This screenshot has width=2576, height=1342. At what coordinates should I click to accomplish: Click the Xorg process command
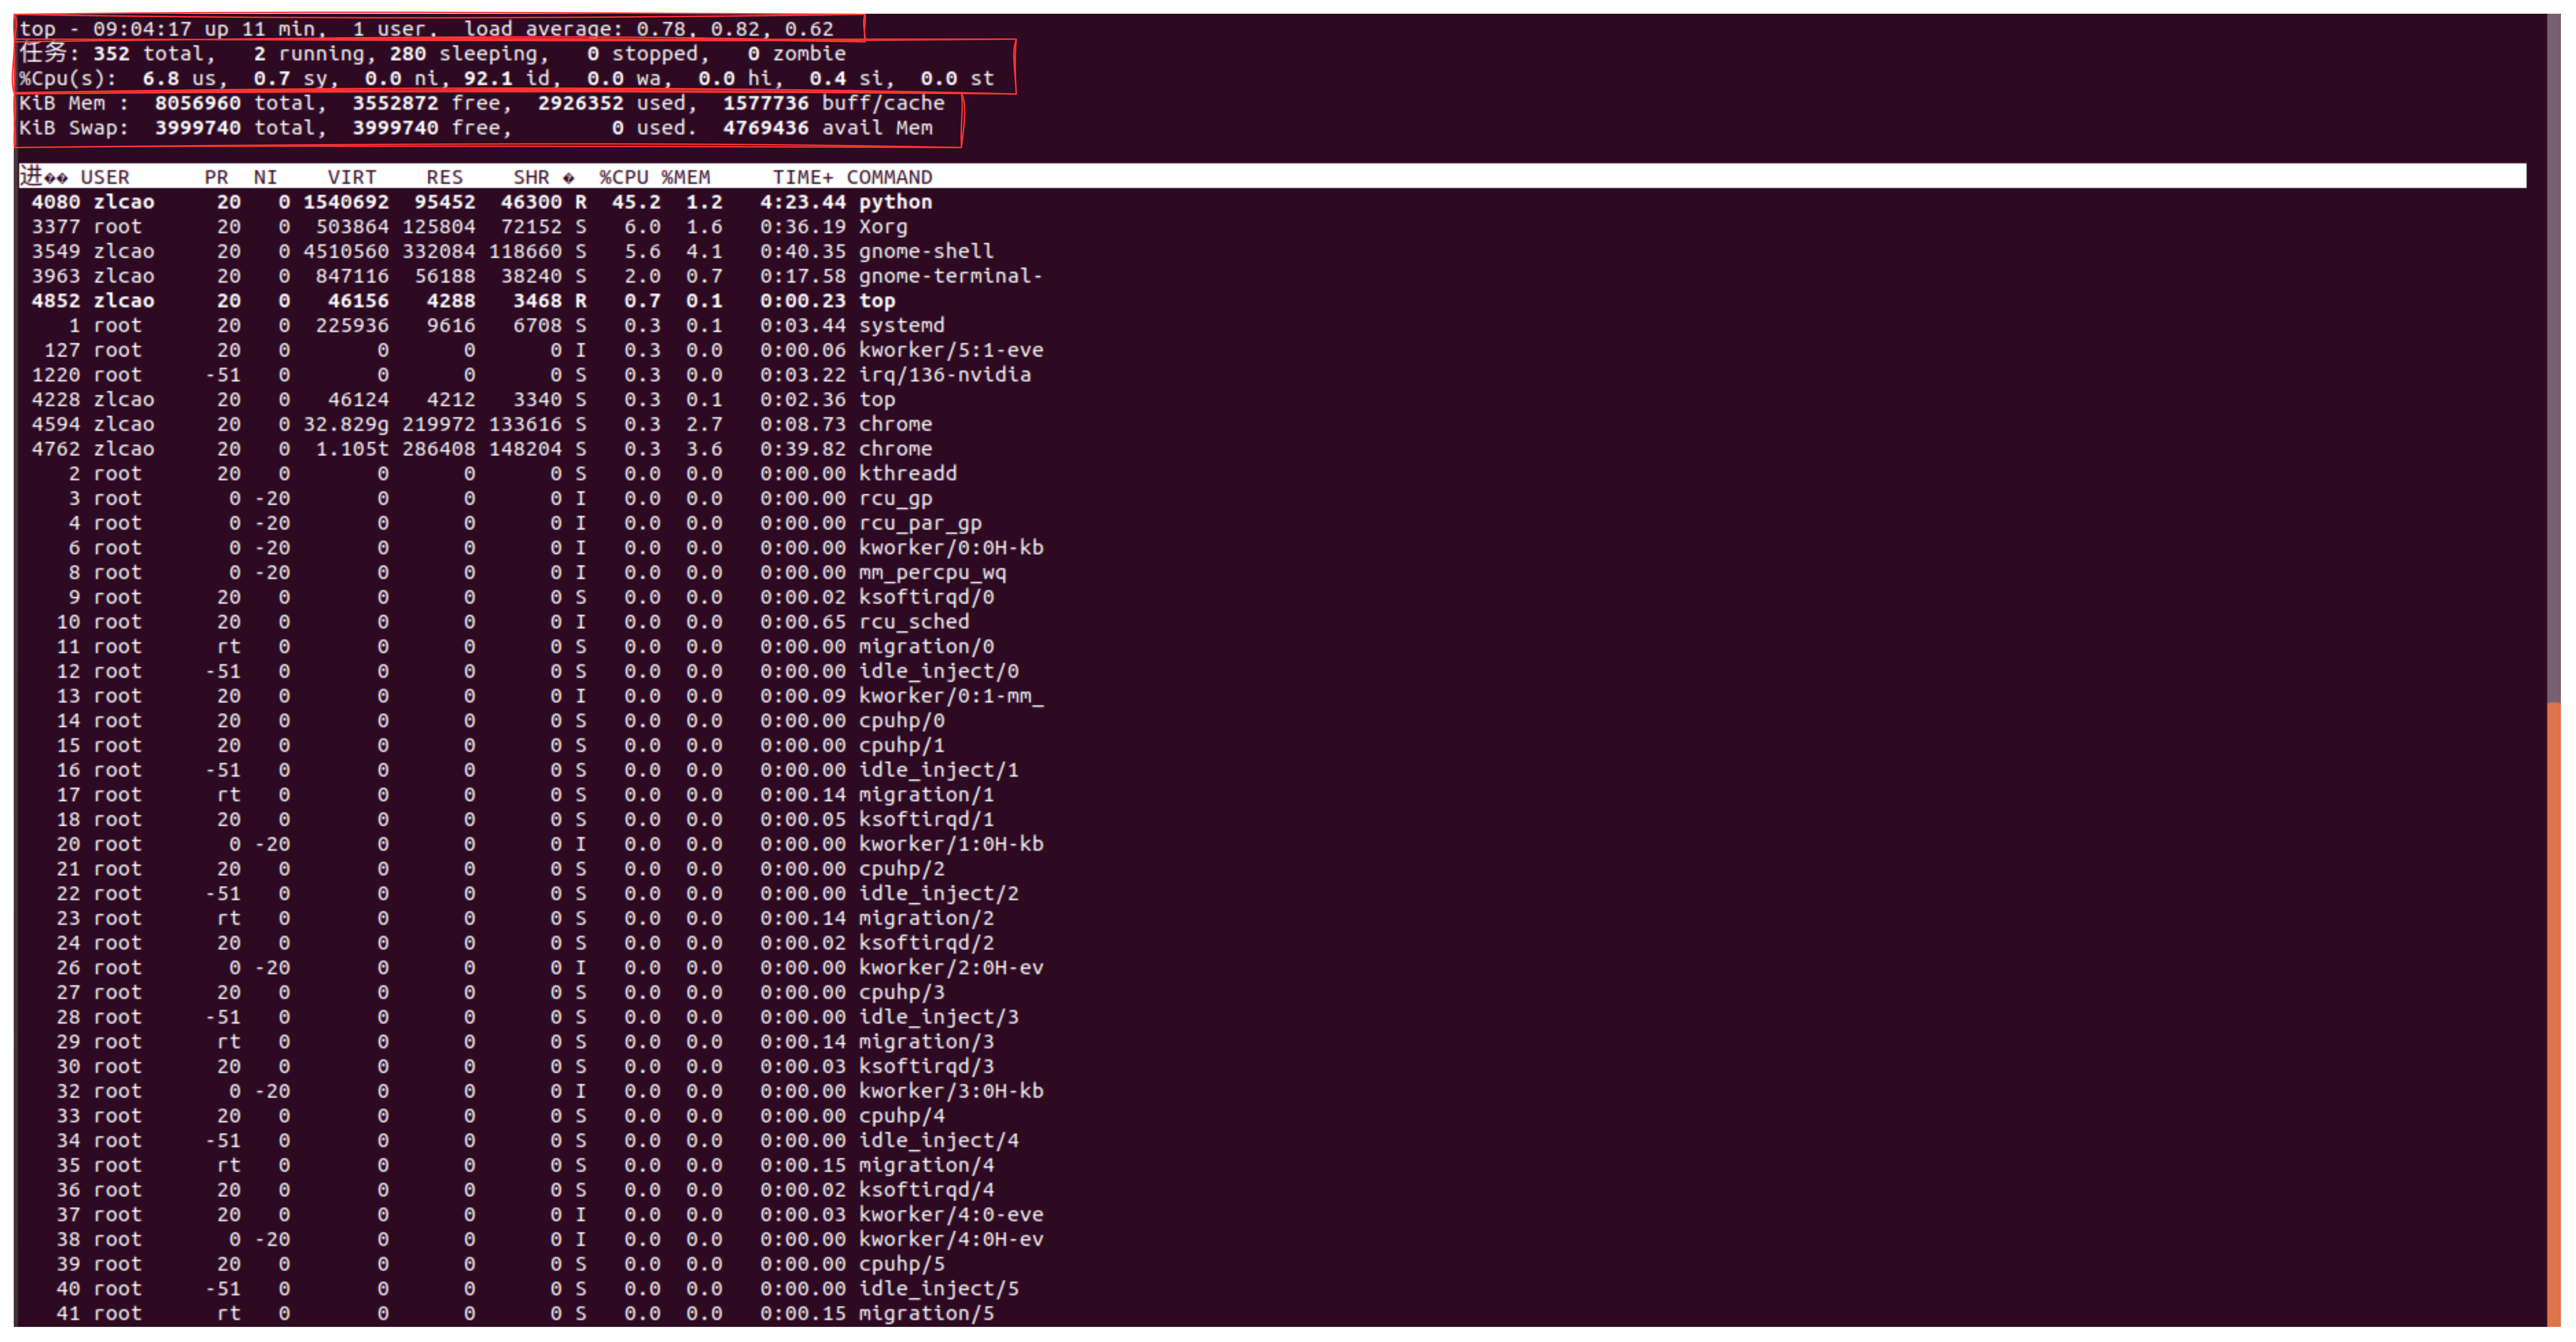(x=883, y=227)
